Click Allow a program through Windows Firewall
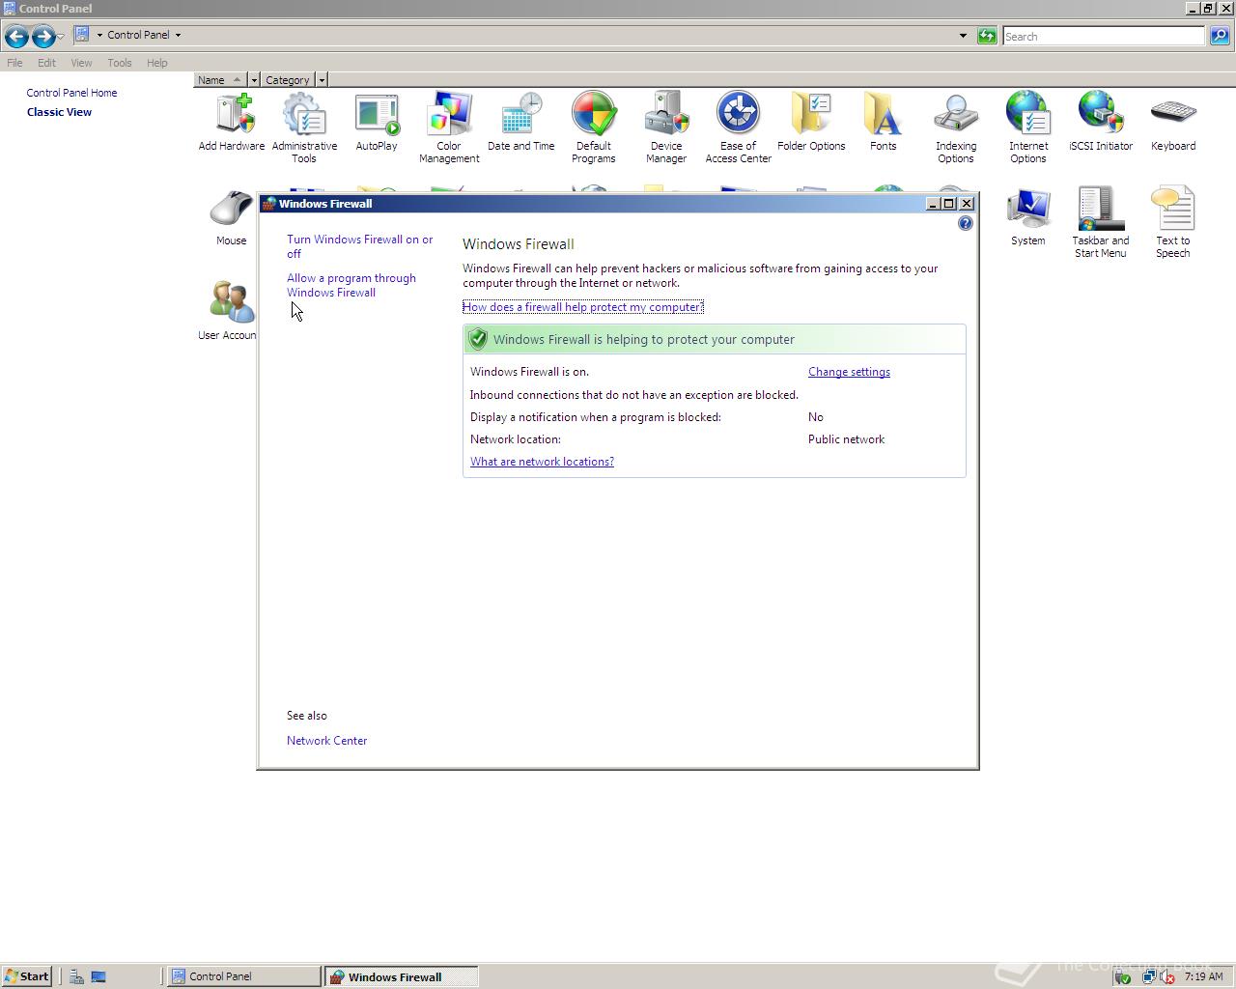1236x989 pixels. (351, 285)
